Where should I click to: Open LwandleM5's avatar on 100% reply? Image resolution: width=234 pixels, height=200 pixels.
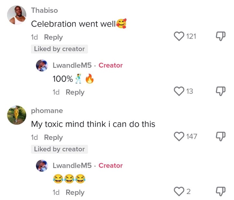click(42, 66)
